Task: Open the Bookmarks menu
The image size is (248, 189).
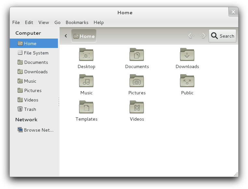Action: click(77, 22)
